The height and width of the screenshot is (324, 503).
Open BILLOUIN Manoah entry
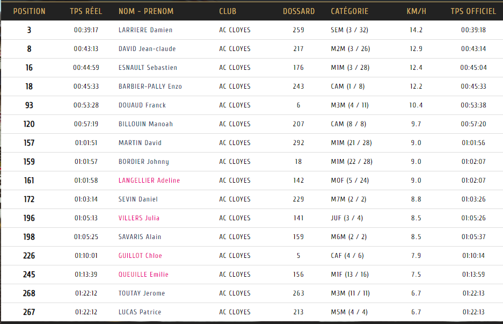(145, 124)
